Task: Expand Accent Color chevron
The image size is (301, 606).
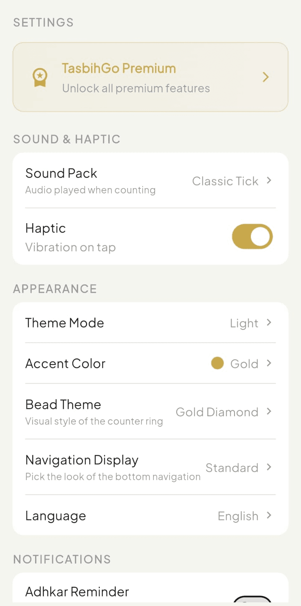Action: [x=269, y=363]
